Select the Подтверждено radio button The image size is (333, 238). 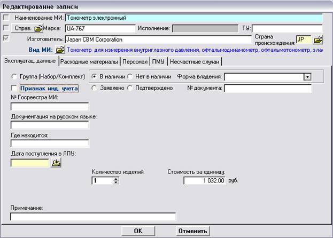coord(130,88)
